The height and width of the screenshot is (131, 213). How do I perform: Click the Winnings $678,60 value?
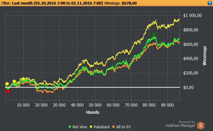pos(129,3)
